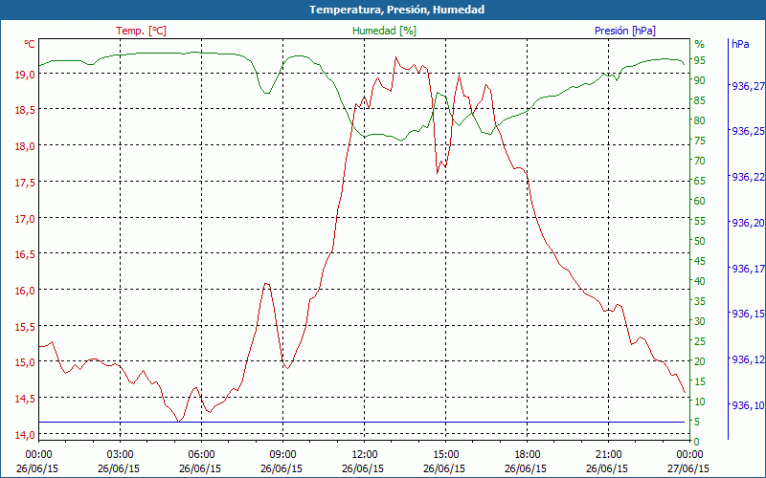766x478 pixels.
Task: Click the 06:00 time axis label
Action: (201, 454)
